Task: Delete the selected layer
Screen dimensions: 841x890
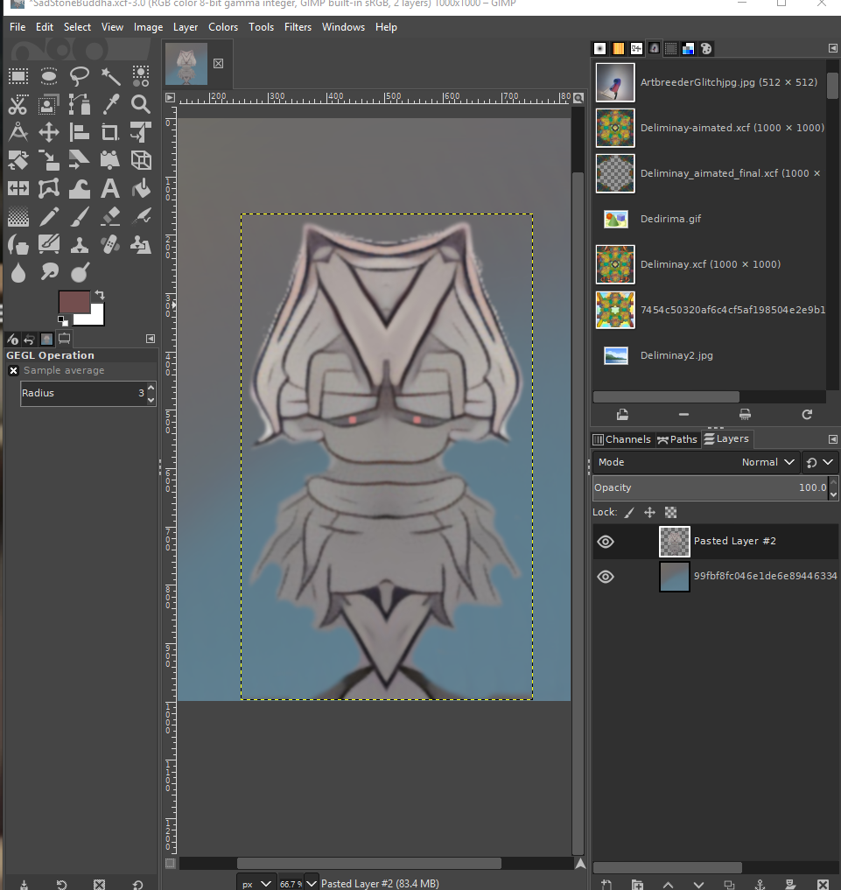Action: [823, 885]
